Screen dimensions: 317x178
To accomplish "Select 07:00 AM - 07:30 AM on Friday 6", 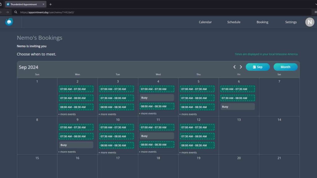I will (237, 89).
